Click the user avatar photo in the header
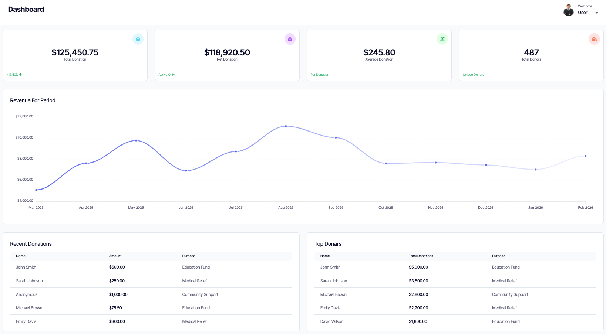The height and width of the screenshot is (334, 606). pos(568,10)
